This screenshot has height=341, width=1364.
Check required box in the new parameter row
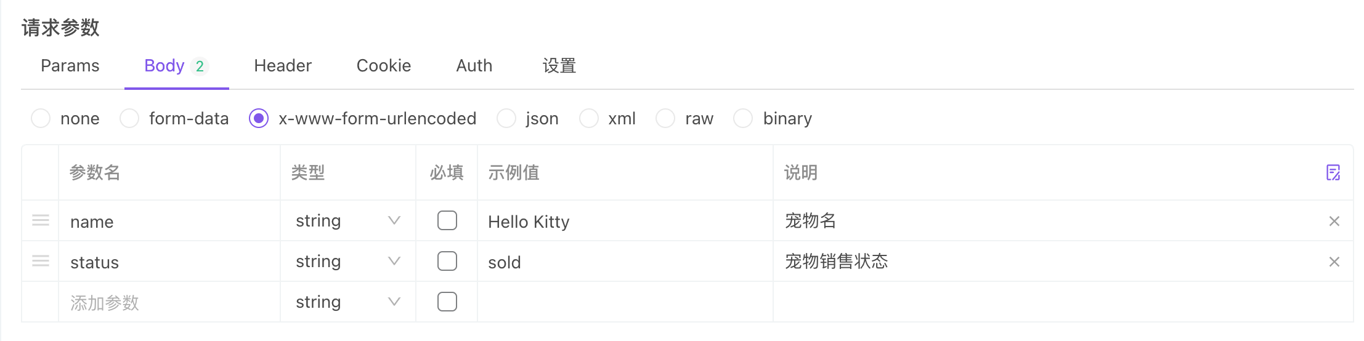pos(447,302)
